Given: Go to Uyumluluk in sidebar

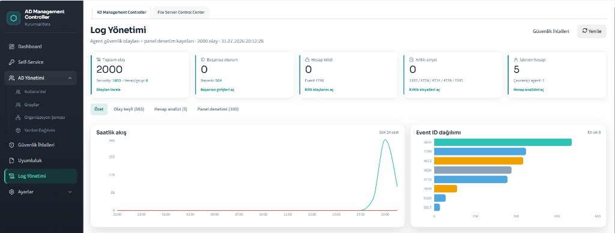Looking at the screenshot, I should (41, 161).
